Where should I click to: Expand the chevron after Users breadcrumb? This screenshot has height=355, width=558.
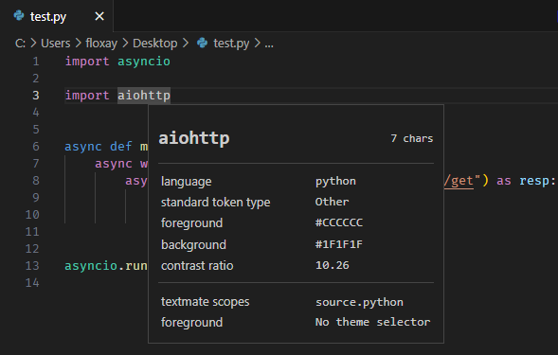click(x=79, y=44)
